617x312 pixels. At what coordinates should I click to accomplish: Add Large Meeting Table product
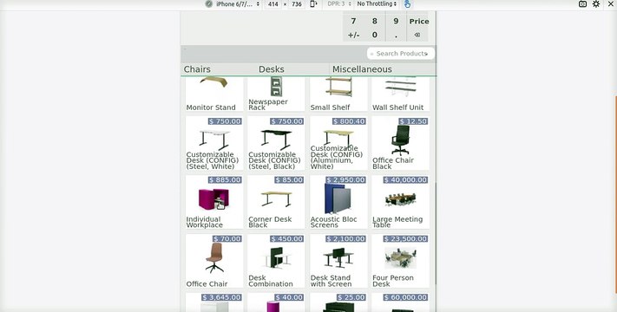401,202
